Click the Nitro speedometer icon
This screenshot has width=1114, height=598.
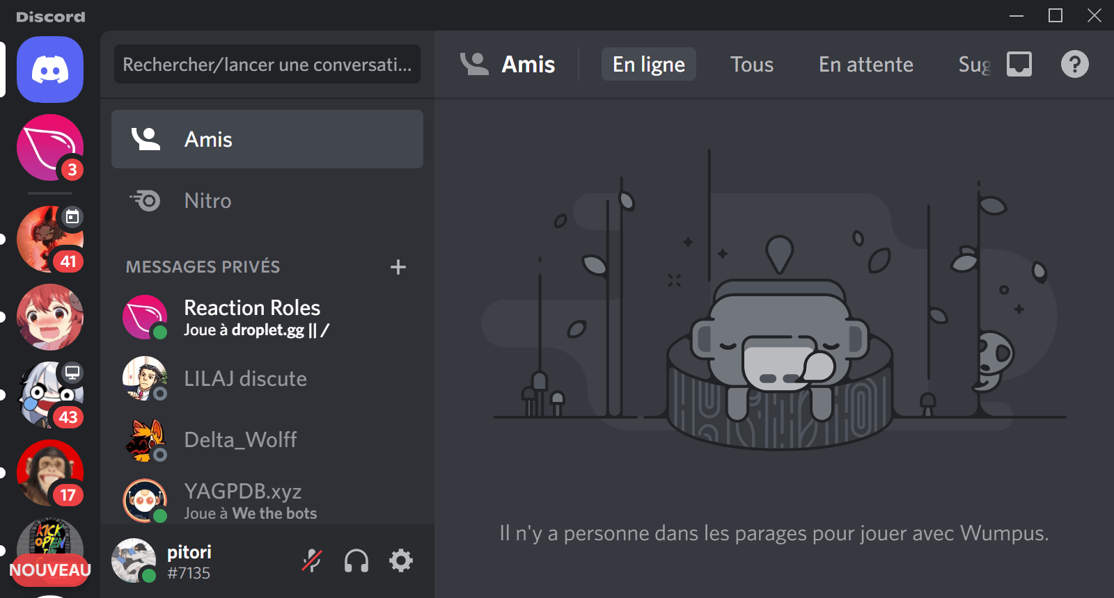point(146,200)
